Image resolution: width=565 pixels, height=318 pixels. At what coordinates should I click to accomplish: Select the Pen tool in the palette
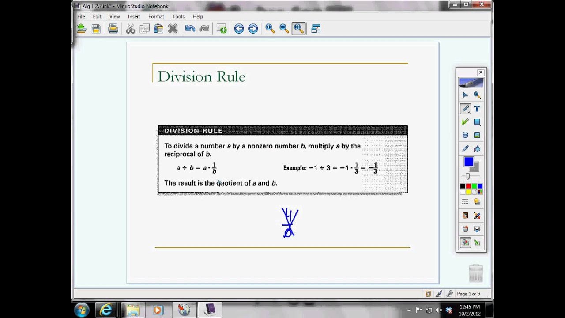click(x=465, y=108)
